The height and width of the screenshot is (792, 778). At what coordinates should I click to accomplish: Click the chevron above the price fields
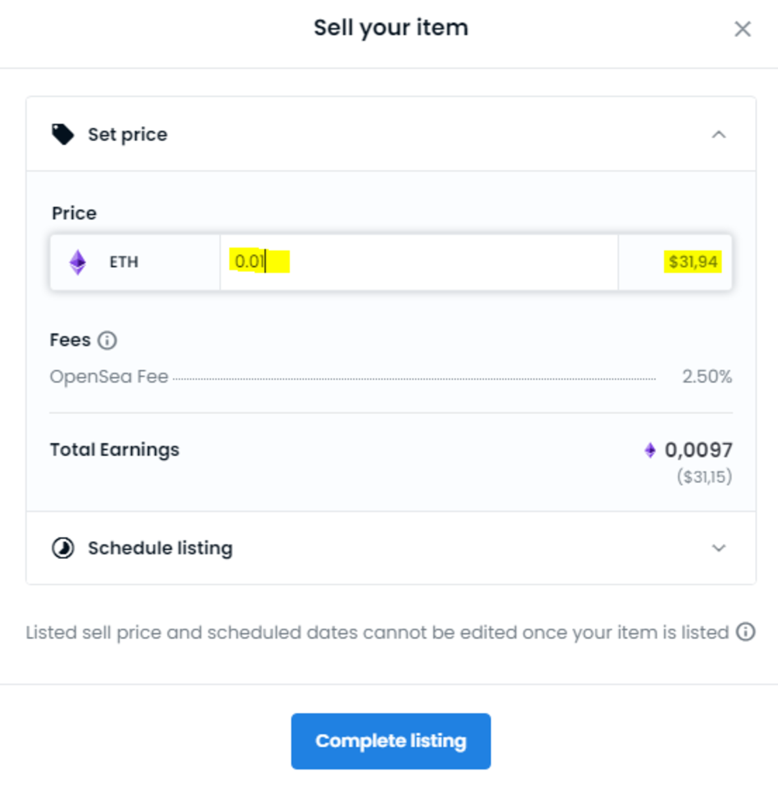pyautogui.click(x=719, y=134)
